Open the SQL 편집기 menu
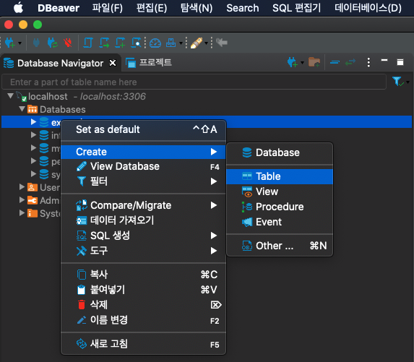Image resolution: width=414 pixels, height=362 pixels. coord(296,8)
